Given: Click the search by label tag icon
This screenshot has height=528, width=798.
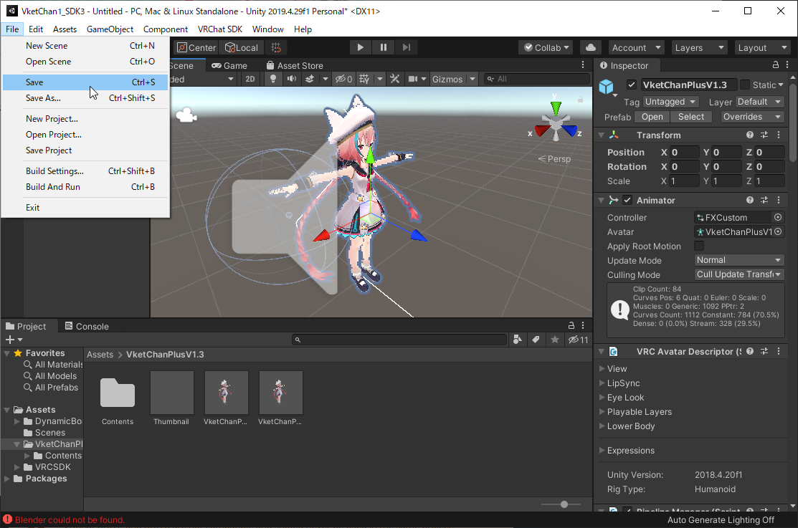Looking at the screenshot, I should pos(535,340).
